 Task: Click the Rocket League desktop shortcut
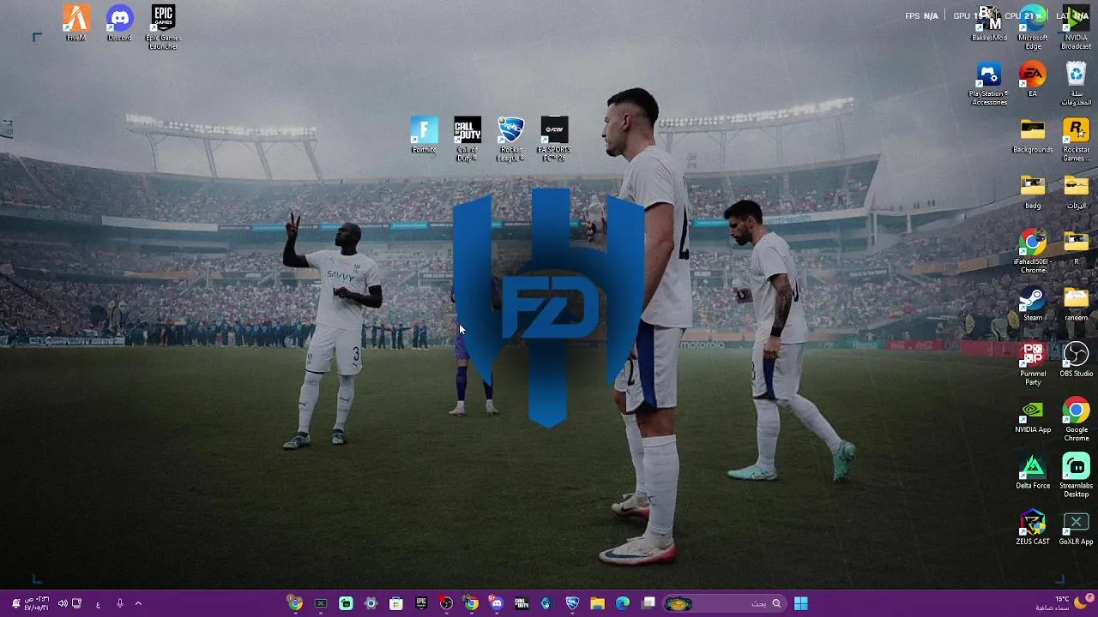511,139
